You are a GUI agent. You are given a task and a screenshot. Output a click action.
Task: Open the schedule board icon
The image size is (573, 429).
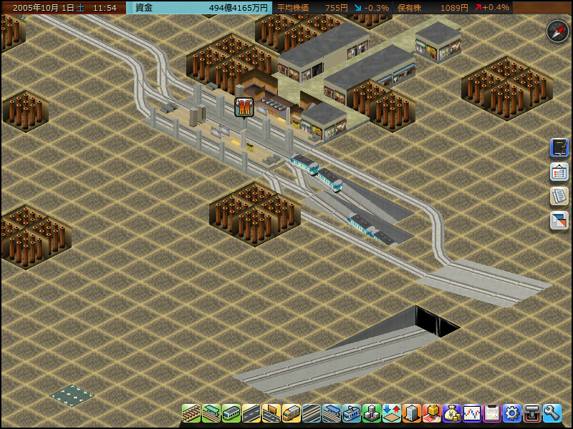coord(559,172)
